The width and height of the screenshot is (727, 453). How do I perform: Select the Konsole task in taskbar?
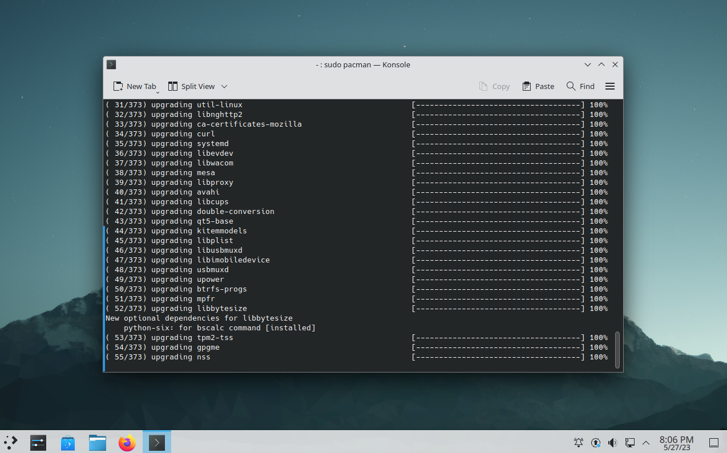157,442
